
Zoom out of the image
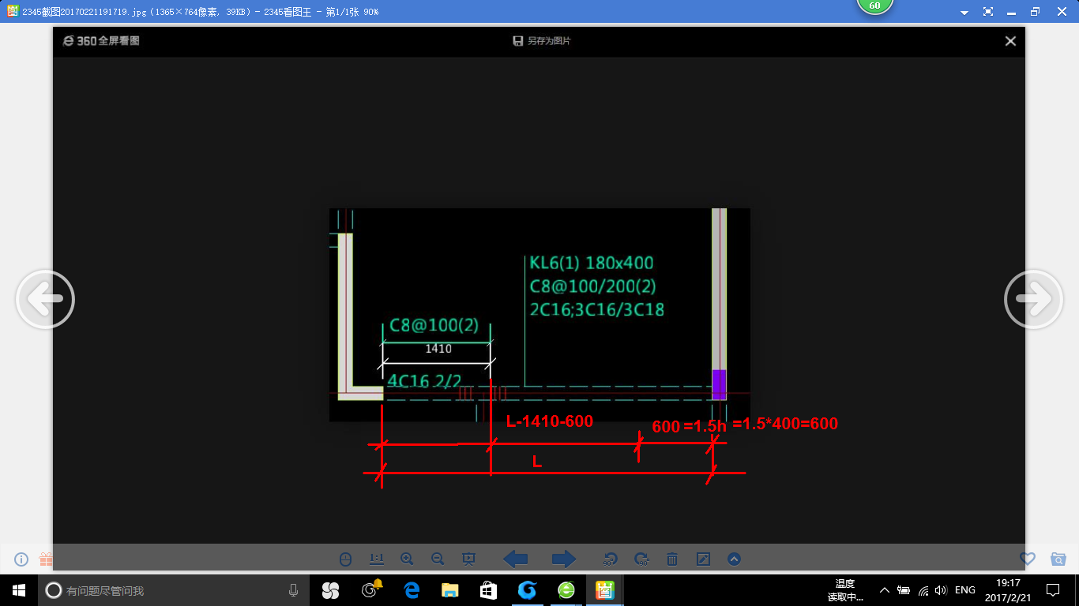tap(438, 559)
